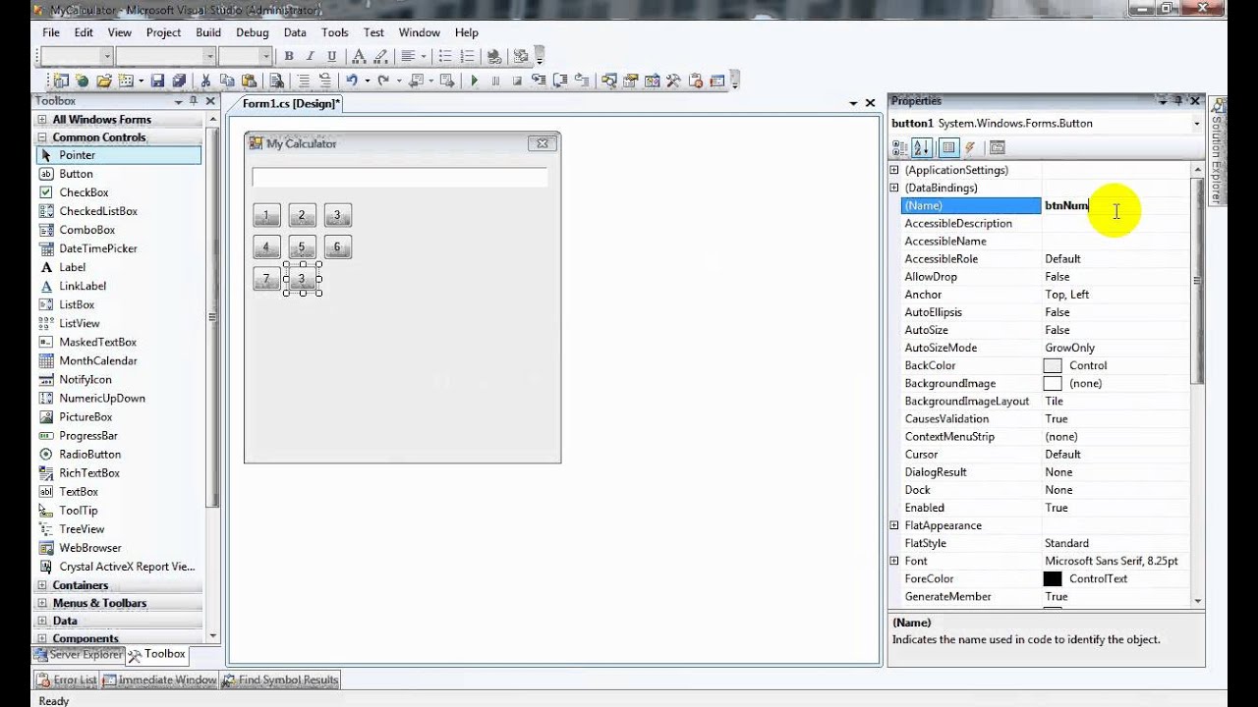1258x707 pixels.
Task: Click the Cut scissors icon
Action: click(x=206, y=81)
